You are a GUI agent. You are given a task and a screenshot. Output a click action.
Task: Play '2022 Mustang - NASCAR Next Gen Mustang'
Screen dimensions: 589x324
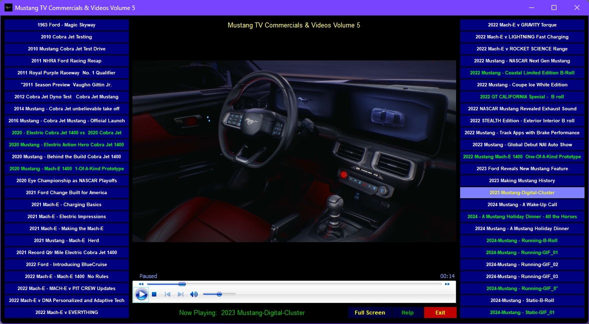pos(522,61)
